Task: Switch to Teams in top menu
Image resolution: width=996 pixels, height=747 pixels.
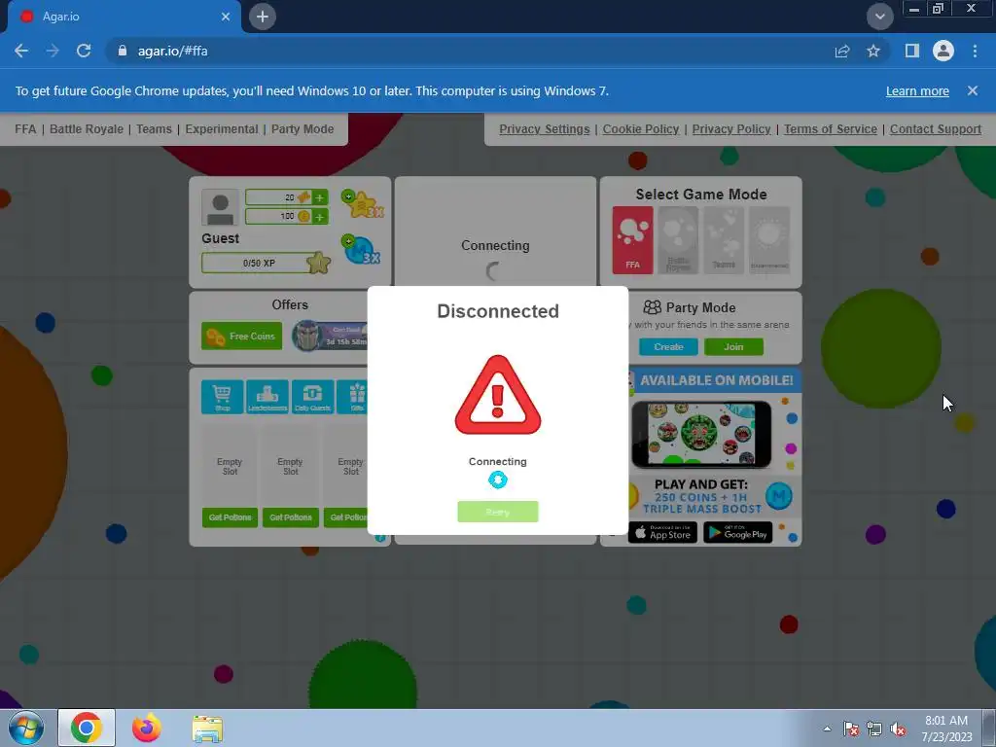Action: click(x=154, y=129)
